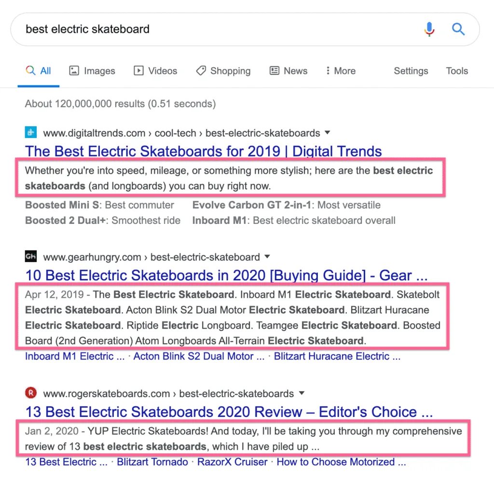The height and width of the screenshot is (483, 494).
Task: Expand the More menu
Action: [341, 71]
